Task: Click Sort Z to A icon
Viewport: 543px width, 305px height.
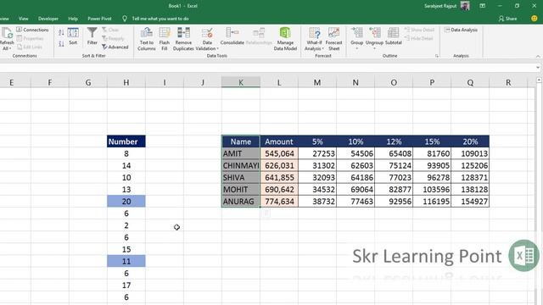Action: coord(61,43)
